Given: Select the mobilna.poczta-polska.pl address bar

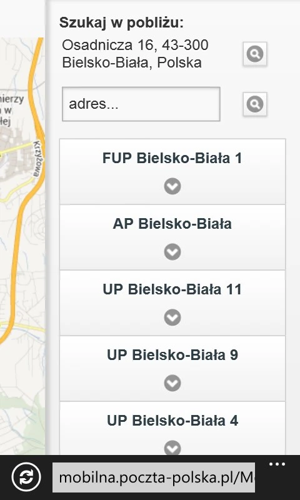Looking at the screenshot, I should (x=154, y=477).
